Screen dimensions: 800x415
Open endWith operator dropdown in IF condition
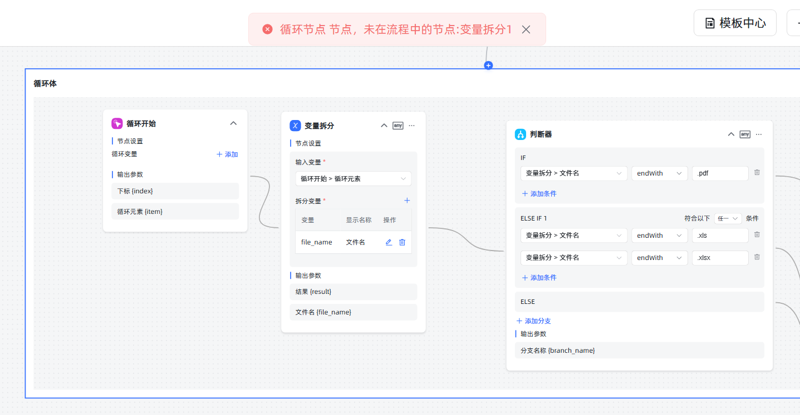[x=659, y=173]
